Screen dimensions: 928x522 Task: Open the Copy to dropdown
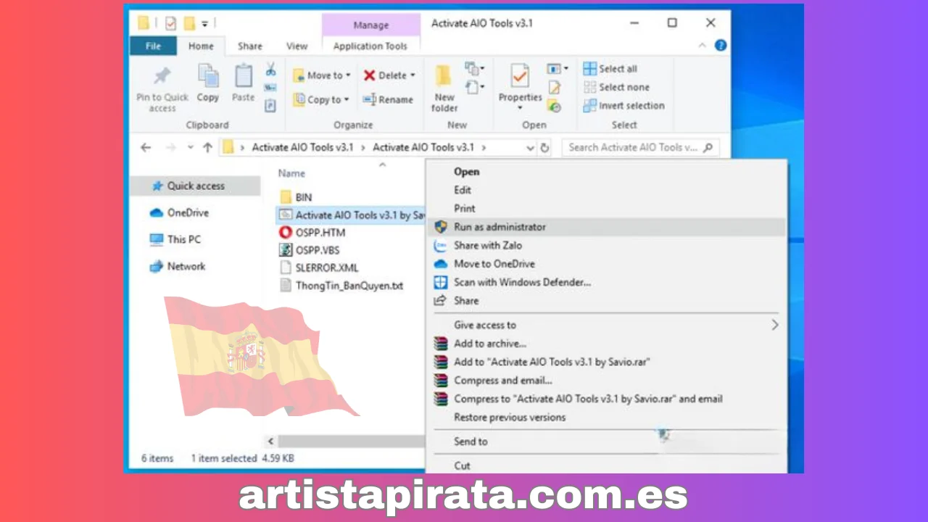tap(322, 100)
